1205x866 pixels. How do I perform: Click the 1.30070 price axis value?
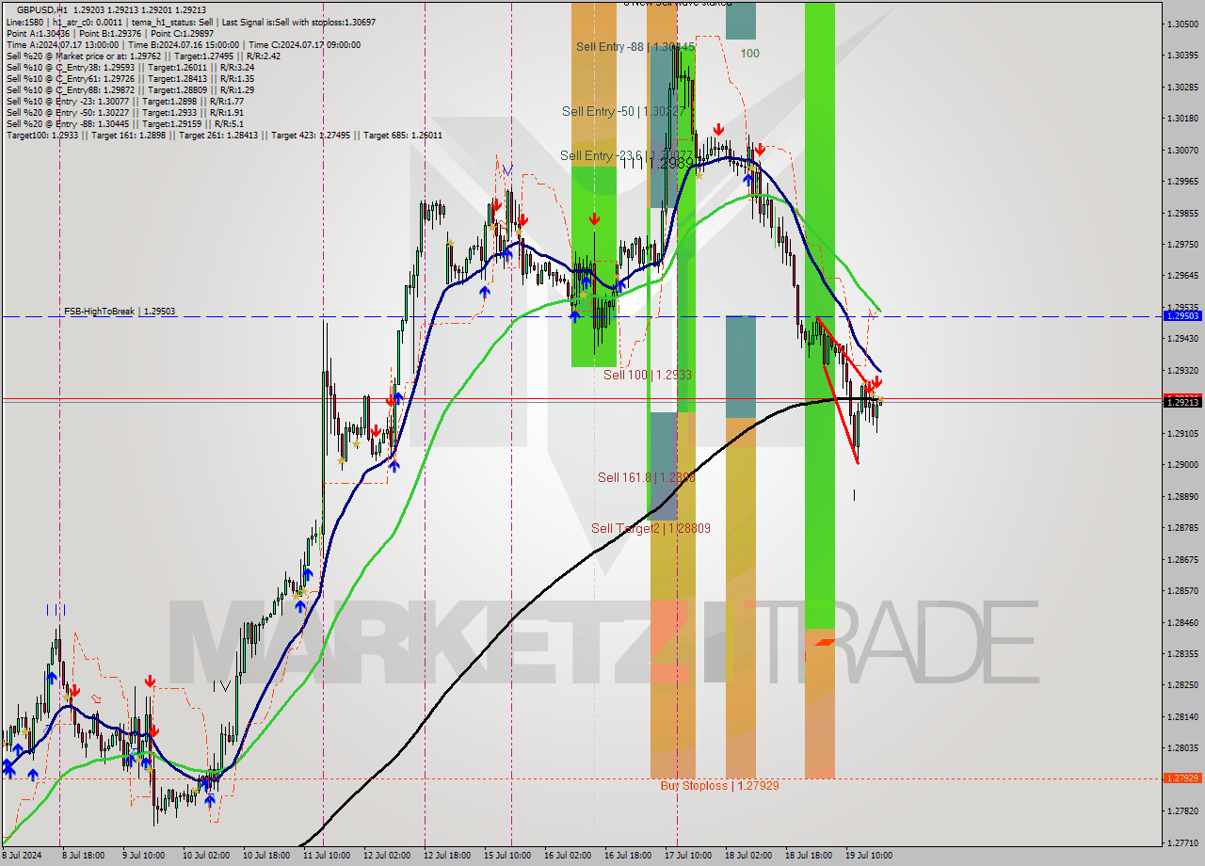pyautogui.click(x=1182, y=150)
